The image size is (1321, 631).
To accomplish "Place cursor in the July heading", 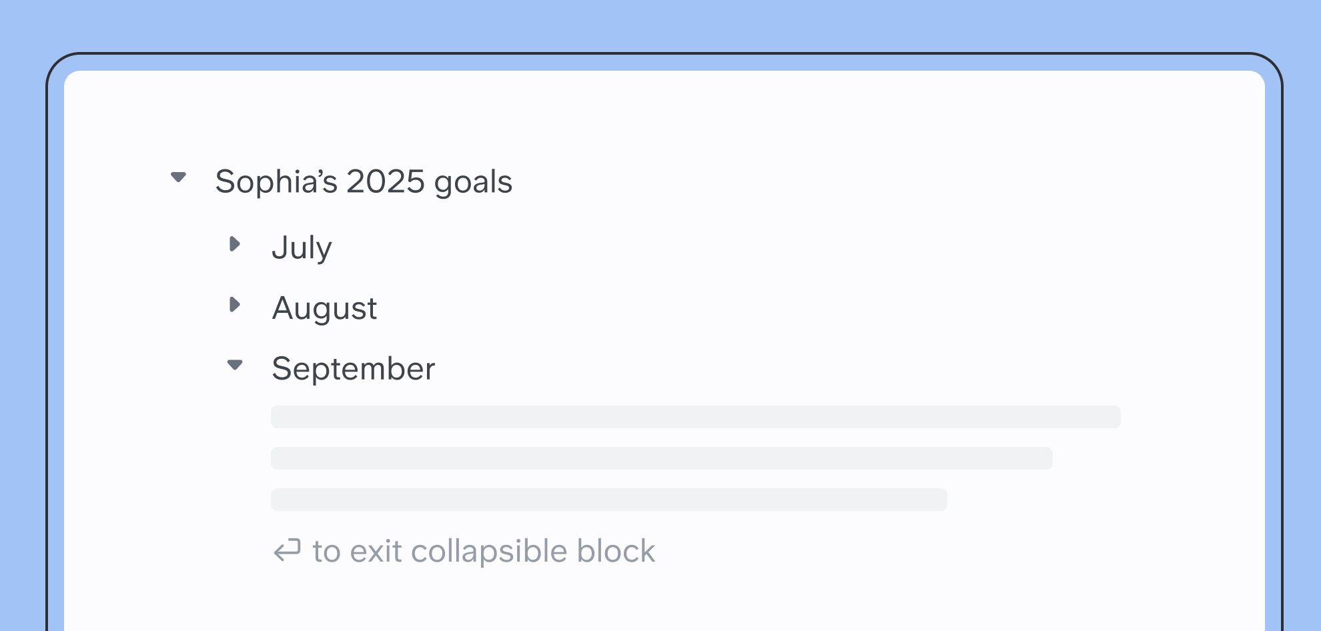I will [302, 247].
